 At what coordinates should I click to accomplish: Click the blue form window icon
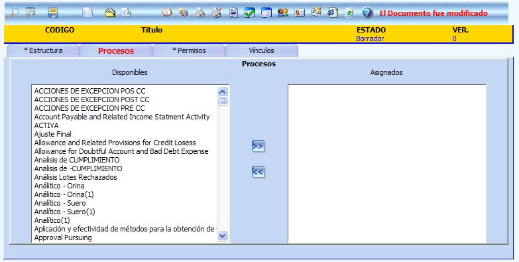pos(266,13)
